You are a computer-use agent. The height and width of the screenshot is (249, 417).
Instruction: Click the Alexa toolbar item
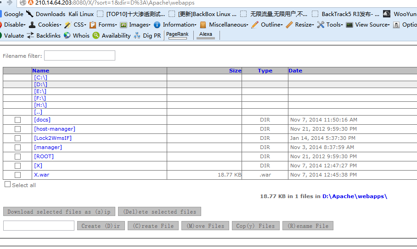click(206, 35)
